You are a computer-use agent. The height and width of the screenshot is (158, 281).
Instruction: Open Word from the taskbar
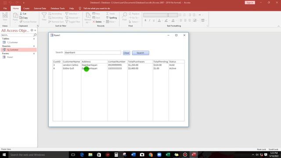tap(133, 154)
